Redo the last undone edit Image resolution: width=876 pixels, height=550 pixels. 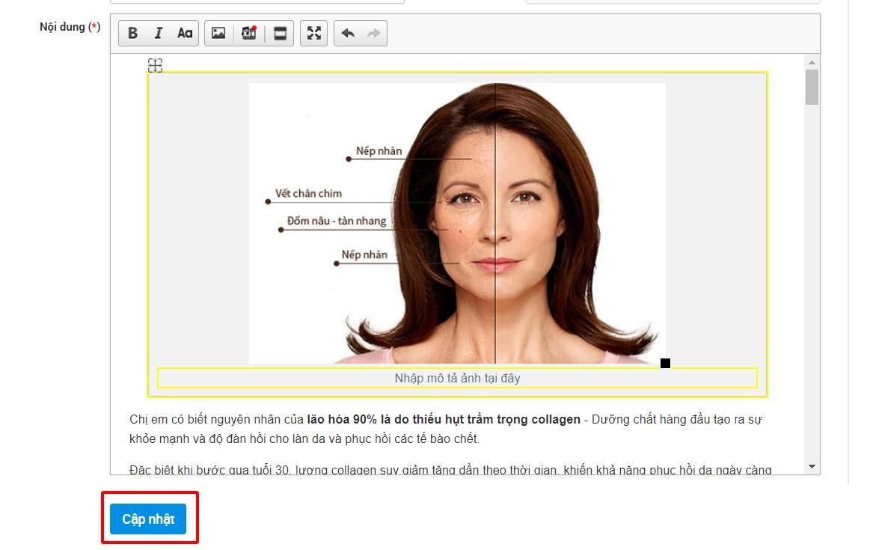click(x=374, y=33)
